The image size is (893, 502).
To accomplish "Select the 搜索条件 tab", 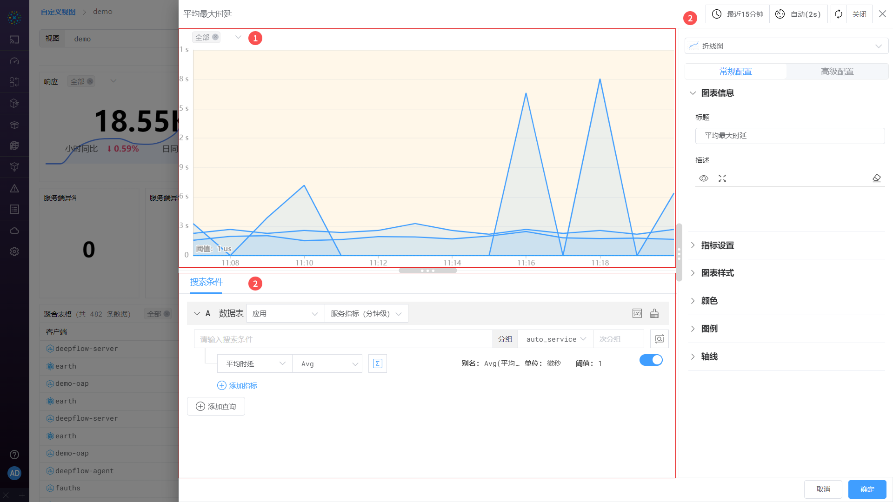I will coord(207,282).
